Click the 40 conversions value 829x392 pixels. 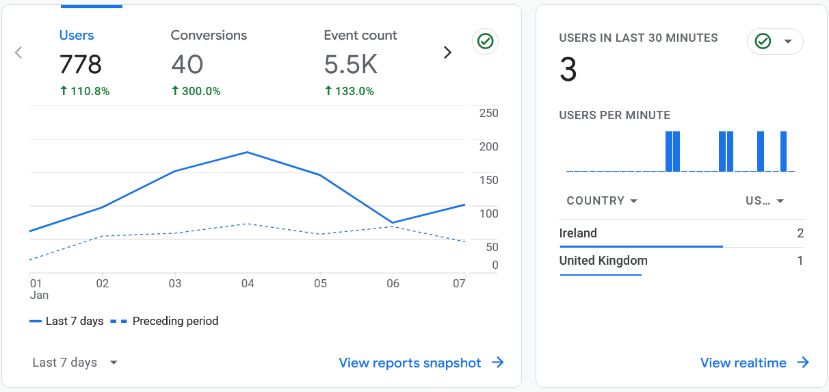[x=187, y=64]
